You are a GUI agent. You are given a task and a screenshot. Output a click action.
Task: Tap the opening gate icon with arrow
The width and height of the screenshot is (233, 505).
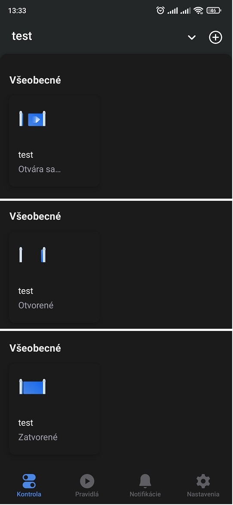coord(33,118)
